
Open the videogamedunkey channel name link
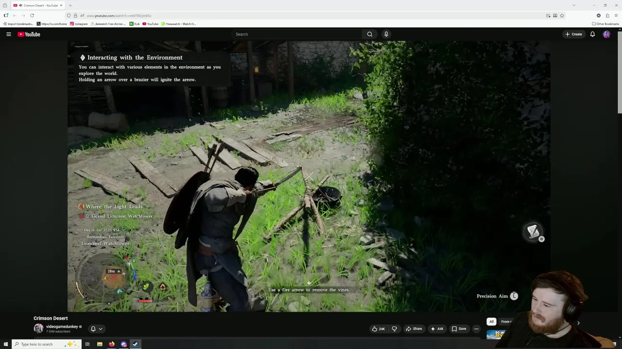(x=62, y=327)
